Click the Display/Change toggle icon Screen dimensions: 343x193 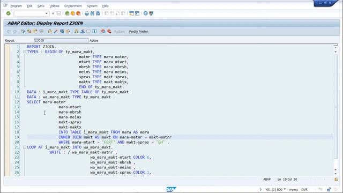click(x=23, y=32)
